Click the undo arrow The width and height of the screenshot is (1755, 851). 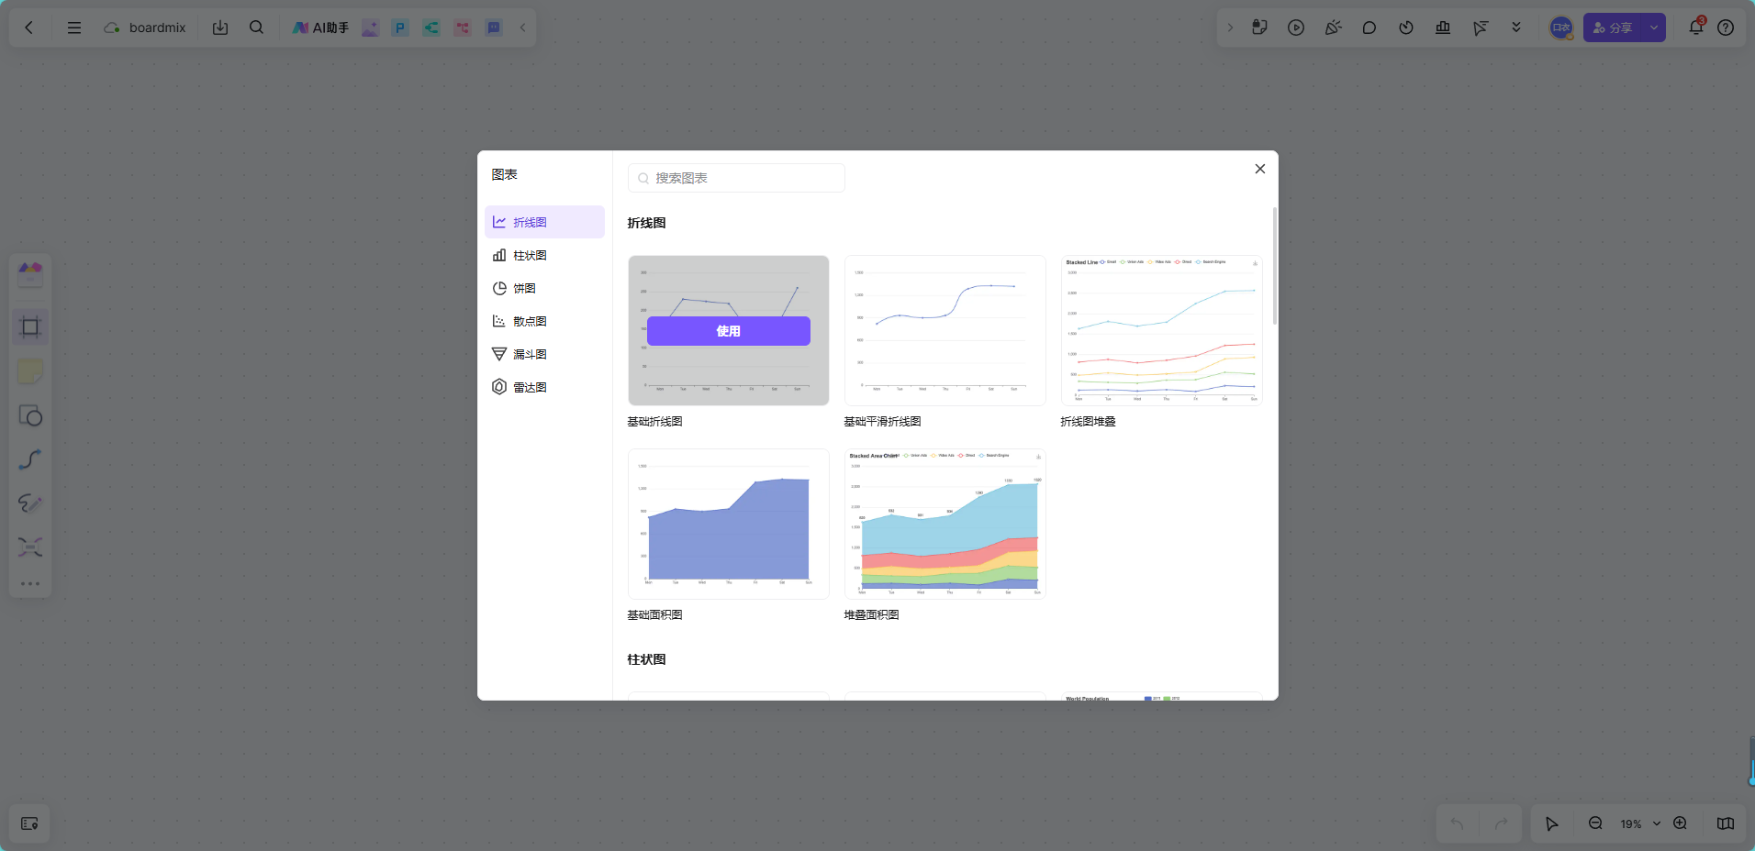coord(1457,823)
